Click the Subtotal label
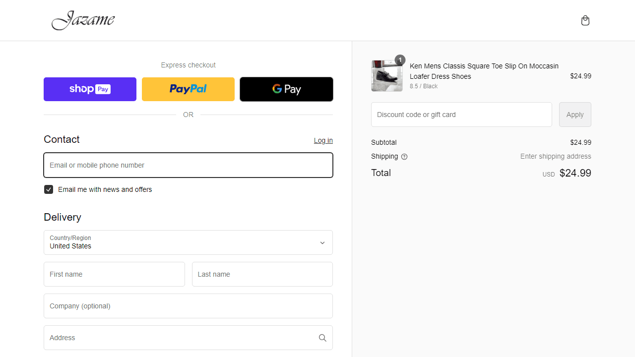The image size is (635, 357). 384,142
